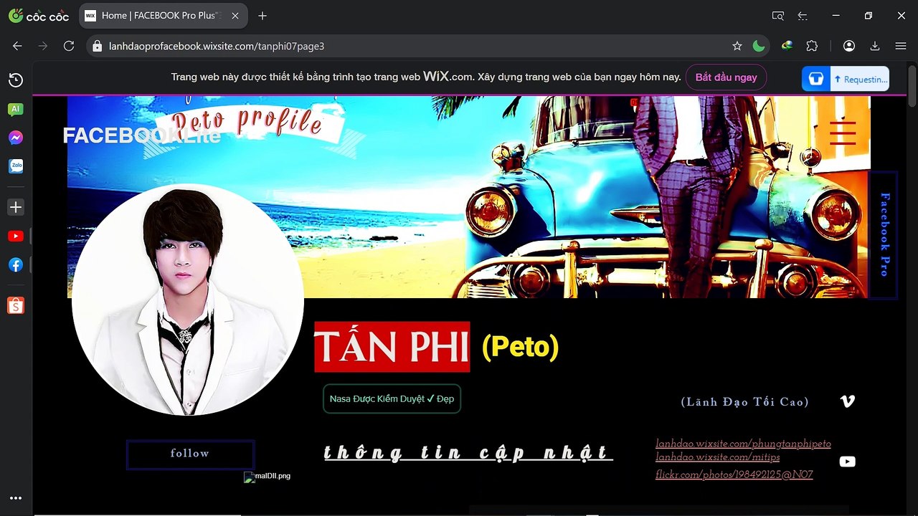This screenshot has width=918, height=516.
Task: Reload the current page
Action: point(69,46)
